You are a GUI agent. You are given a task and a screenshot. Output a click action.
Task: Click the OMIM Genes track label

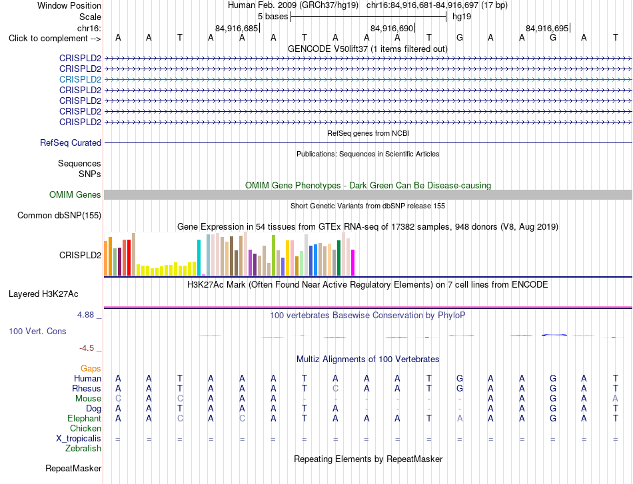coord(75,195)
